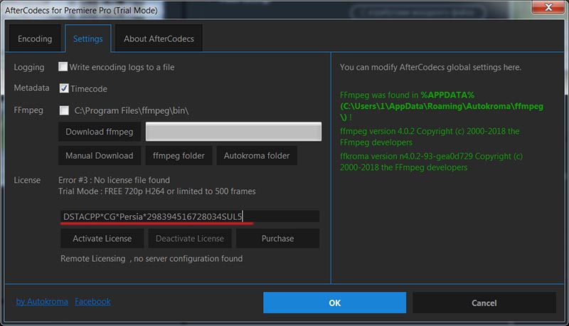The height and width of the screenshot is (326, 569).
Task: Click the 'Remote Licensing' status text
Action: point(151,258)
